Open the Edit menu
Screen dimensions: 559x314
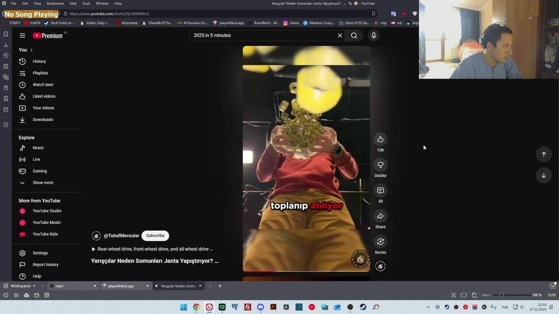click(25, 3)
